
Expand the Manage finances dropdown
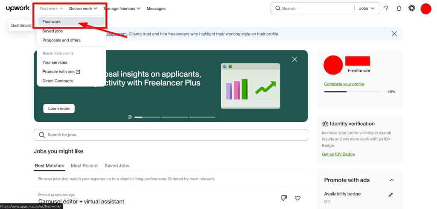pyautogui.click(x=122, y=9)
